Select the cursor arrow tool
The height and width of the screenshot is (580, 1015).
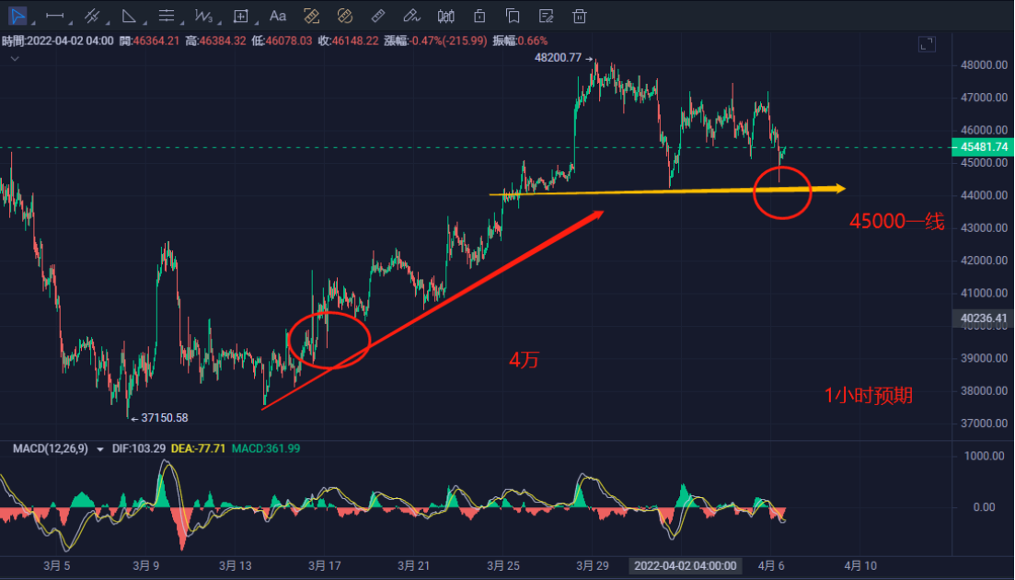coord(16,16)
